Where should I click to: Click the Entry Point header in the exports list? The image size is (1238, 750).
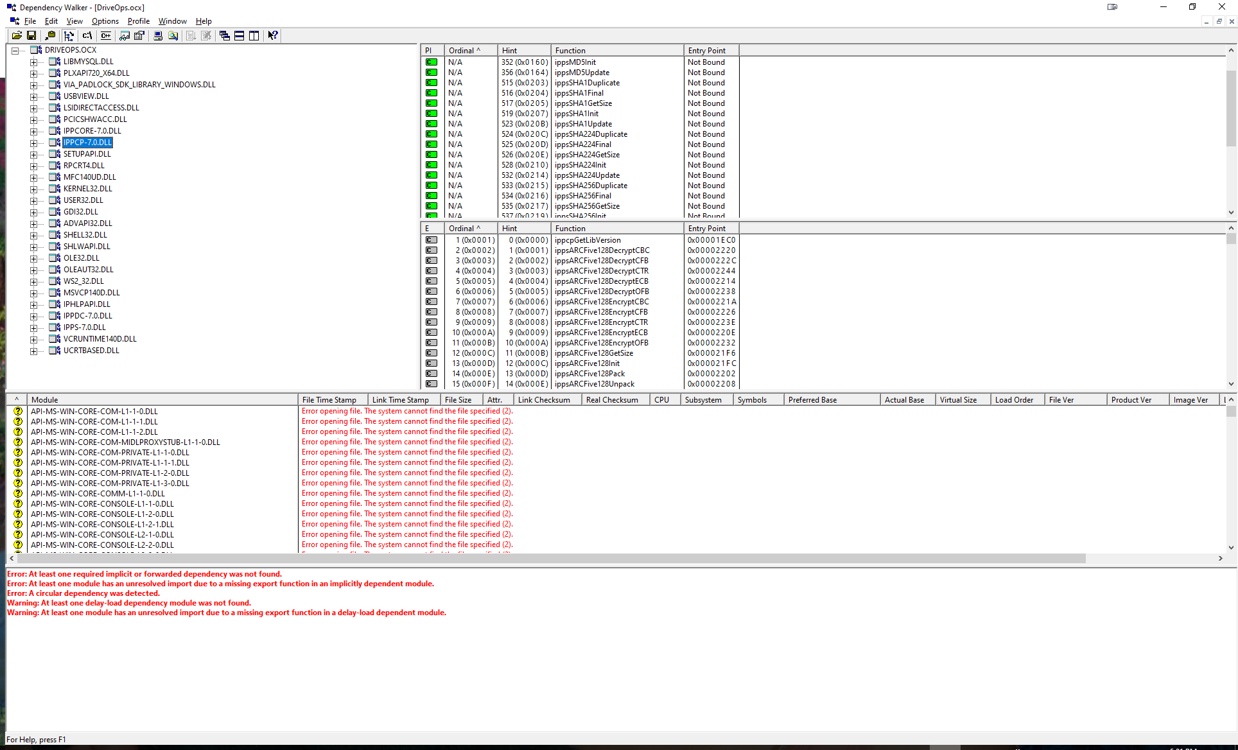click(710, 228)
